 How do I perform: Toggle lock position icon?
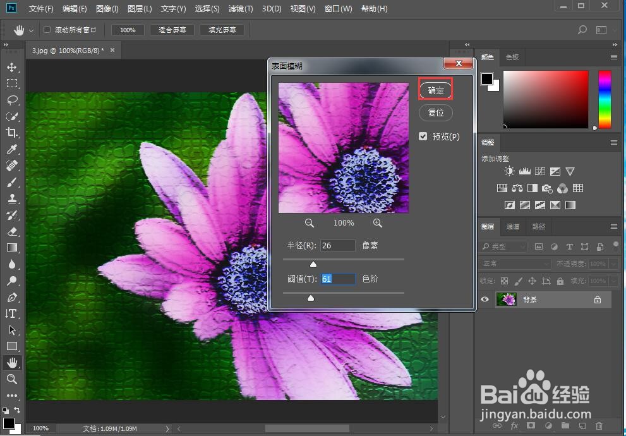click(532, 281)
